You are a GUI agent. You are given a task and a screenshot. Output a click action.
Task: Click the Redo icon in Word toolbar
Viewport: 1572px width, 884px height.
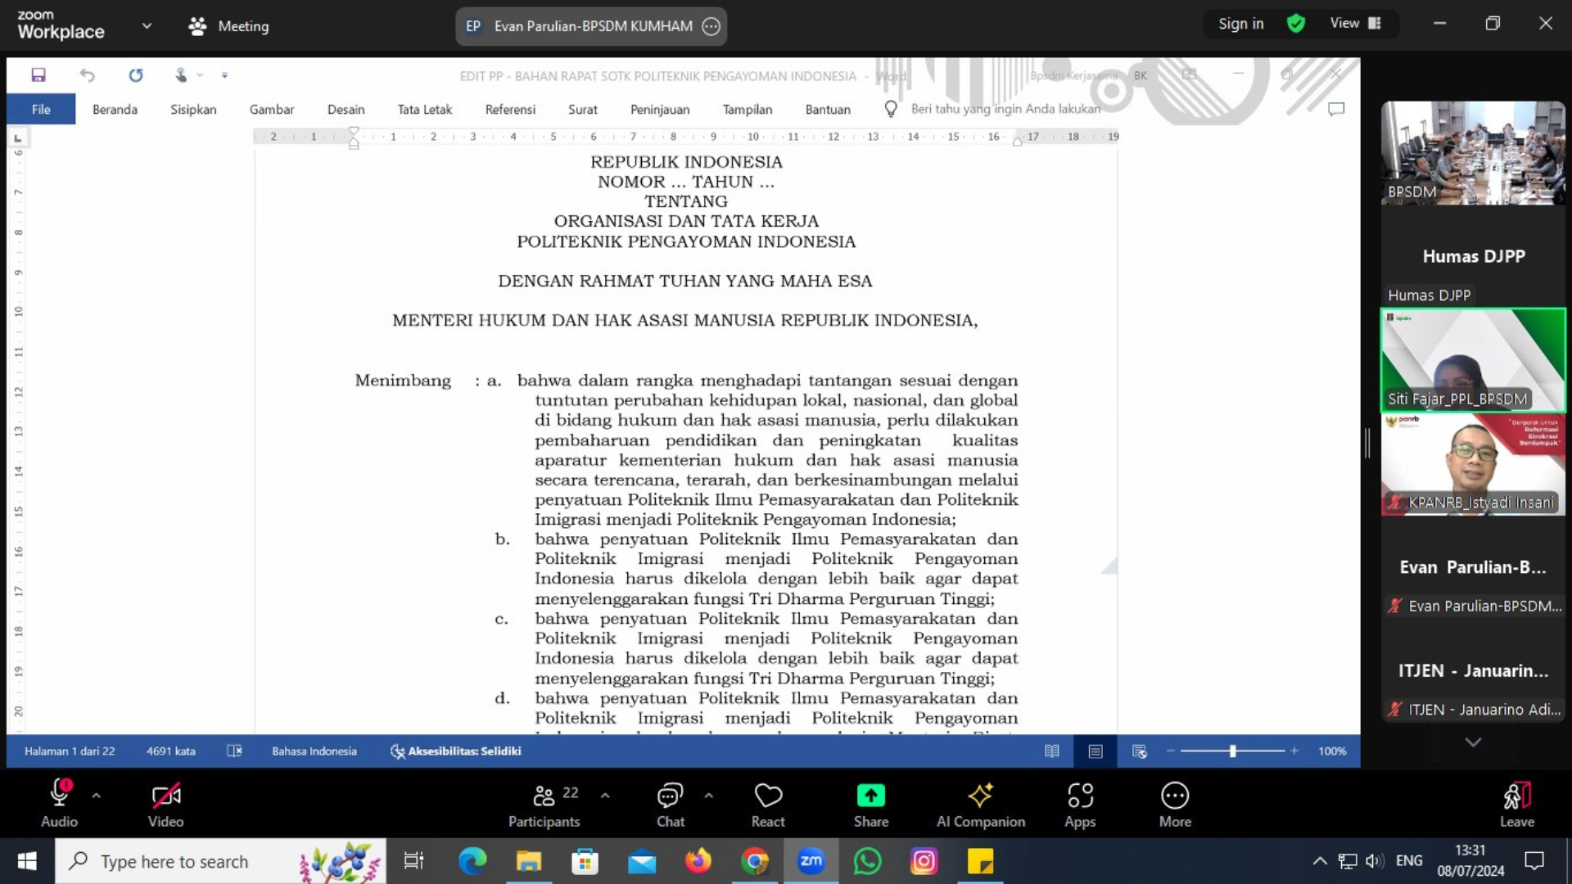tap(136, 75)
